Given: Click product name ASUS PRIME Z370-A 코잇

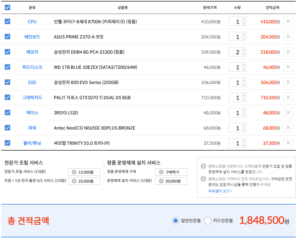Looking at the screenshot, I should click(x=79, y=37).
